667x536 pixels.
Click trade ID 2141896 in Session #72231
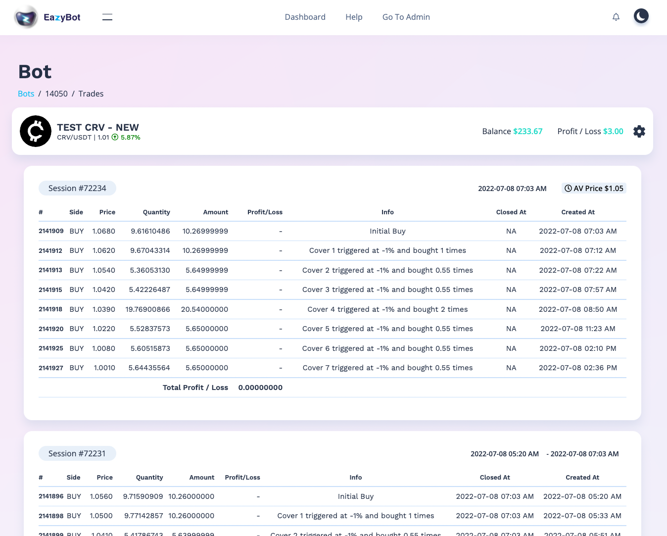pyautogui.click(x=51, y=496)
